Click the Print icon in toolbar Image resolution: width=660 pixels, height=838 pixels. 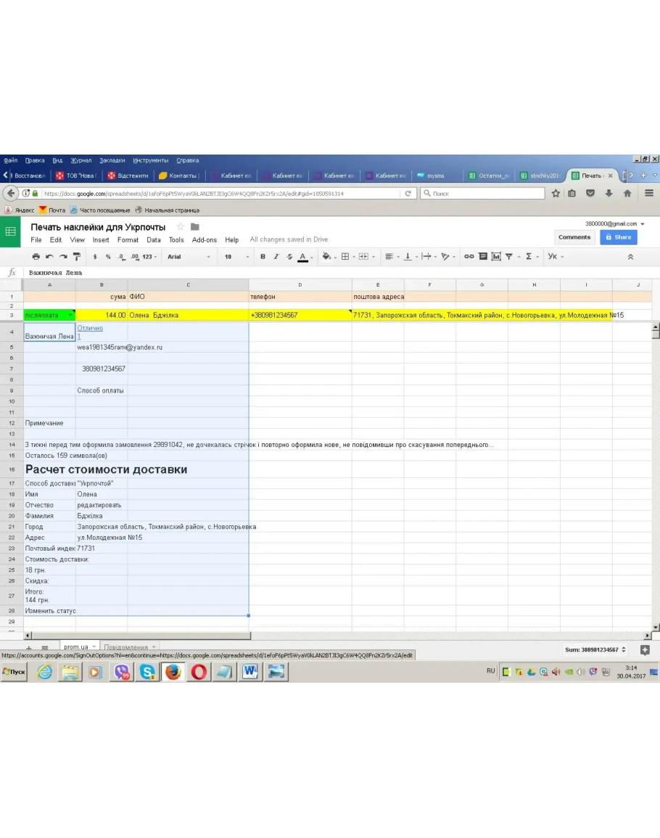36,257
